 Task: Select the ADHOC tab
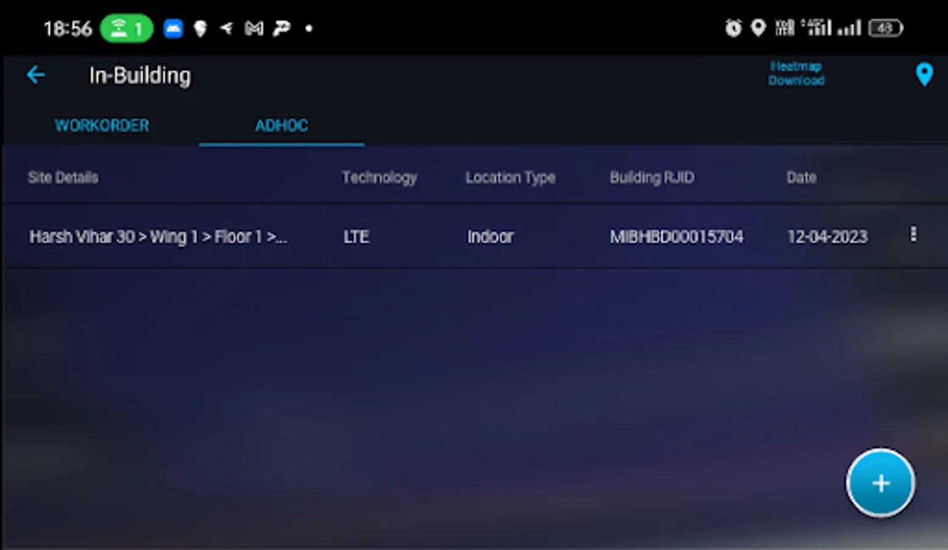[x=282, y=126]
